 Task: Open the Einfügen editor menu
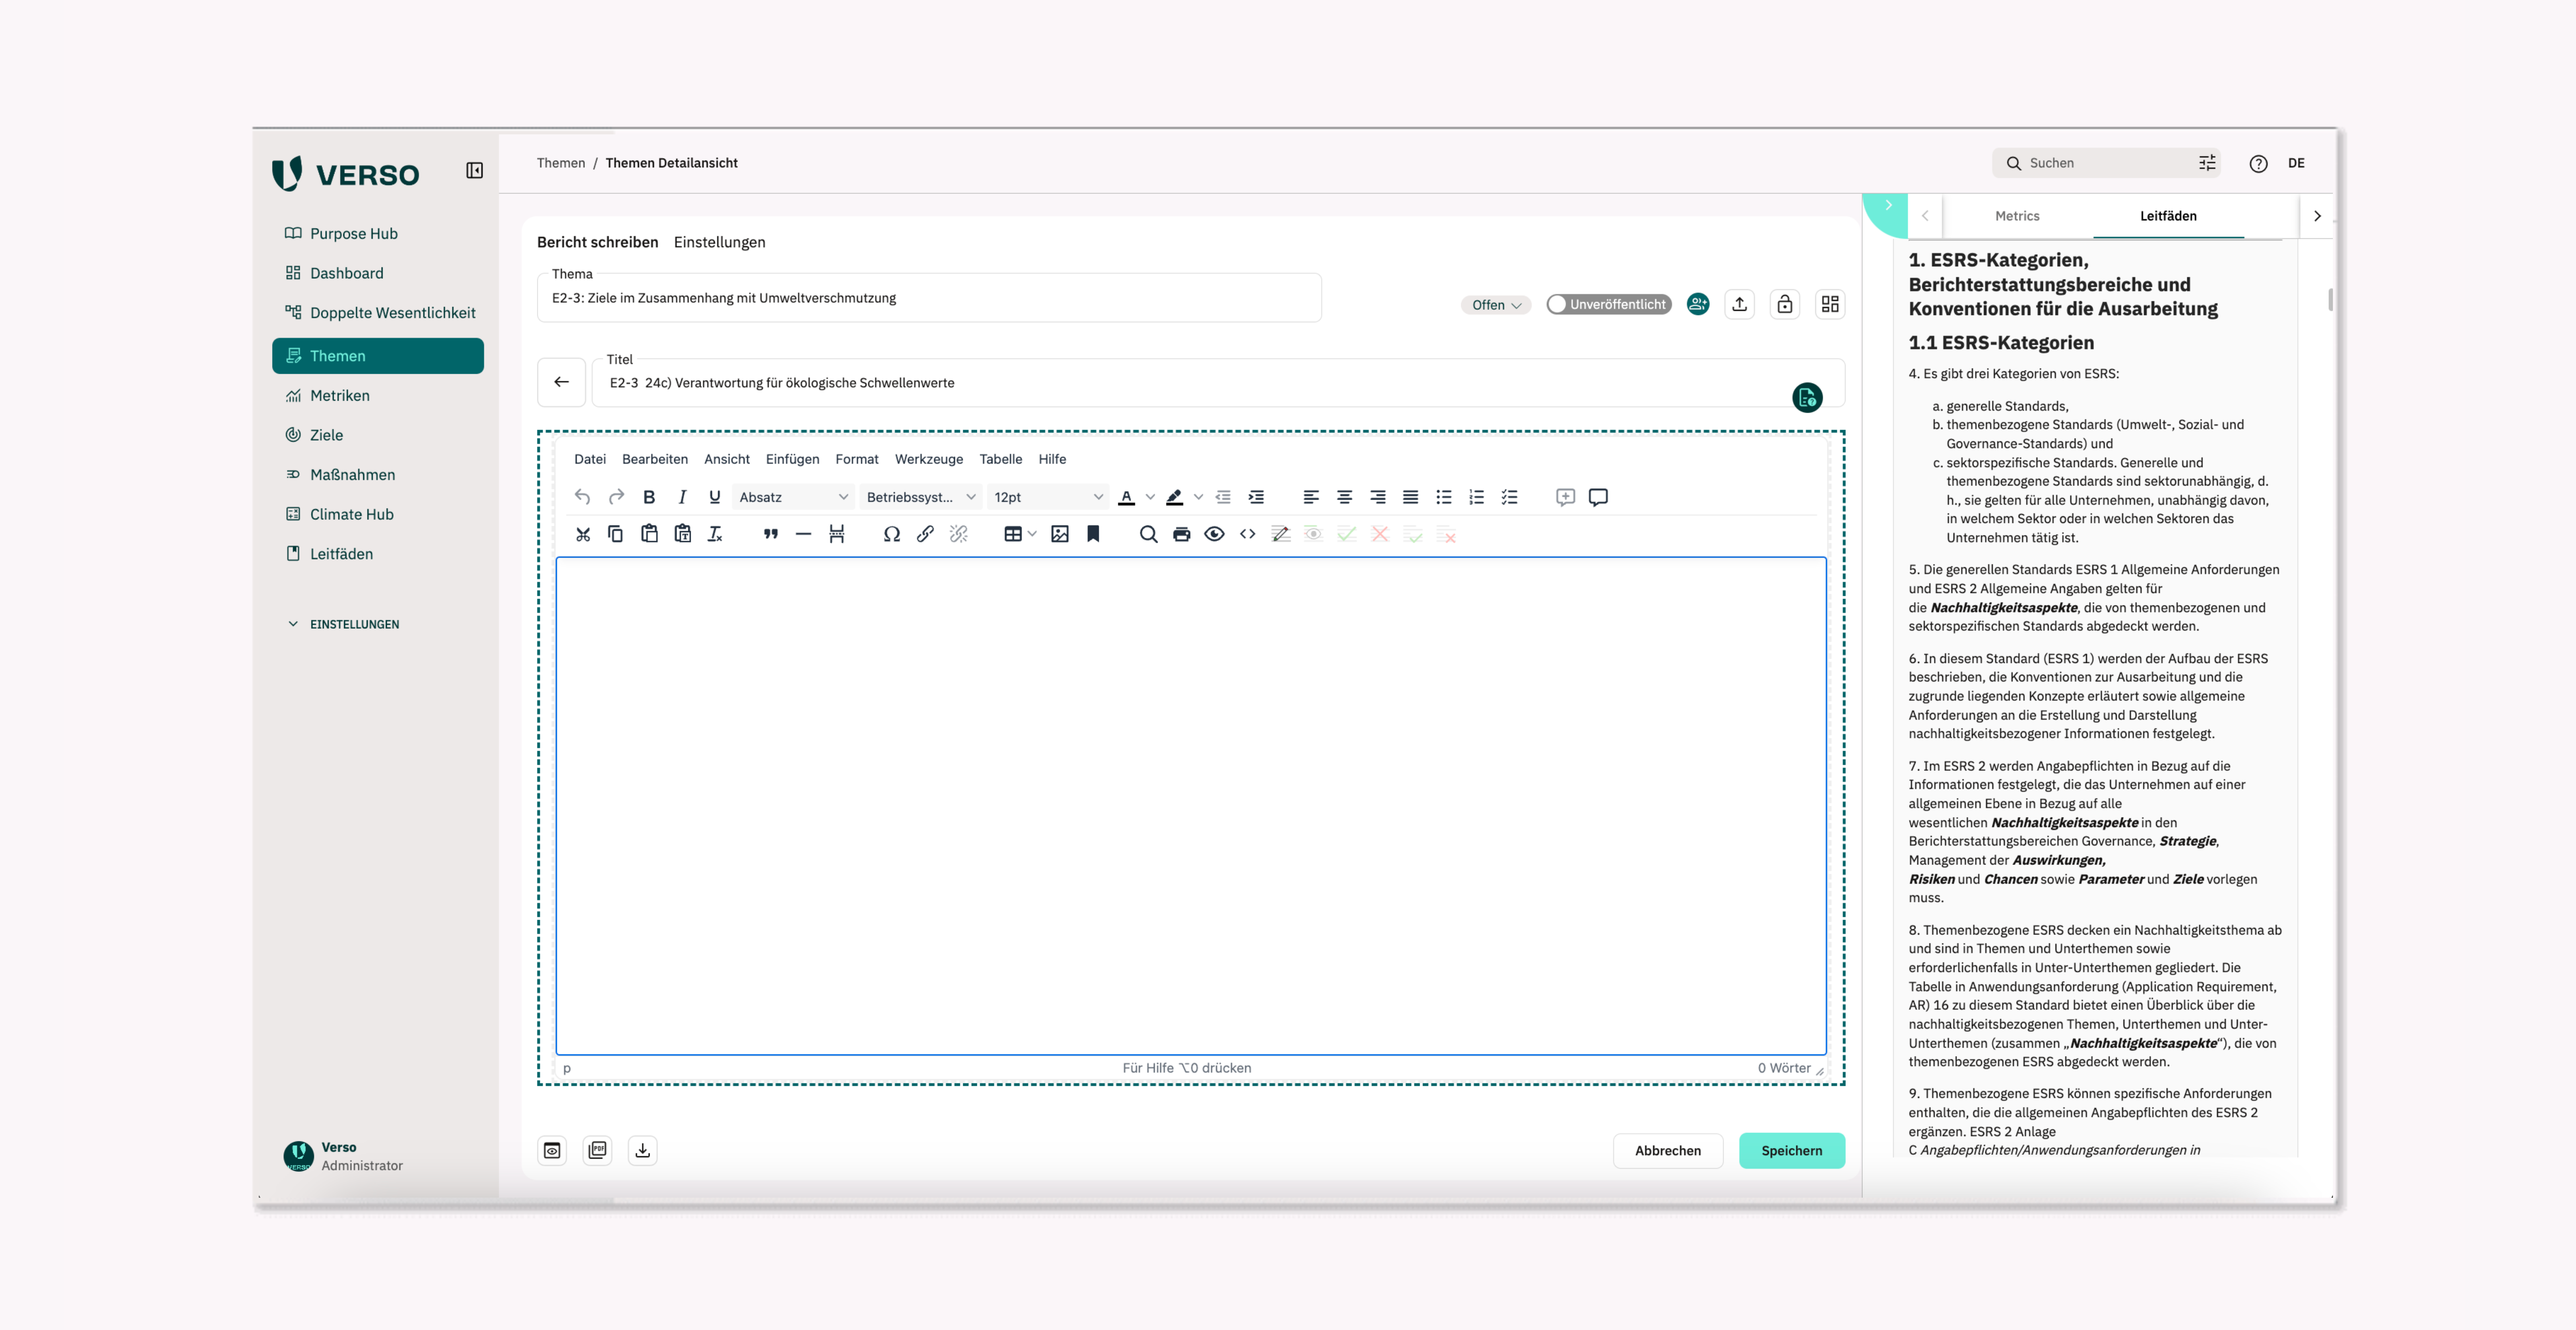tap(792, 459)
